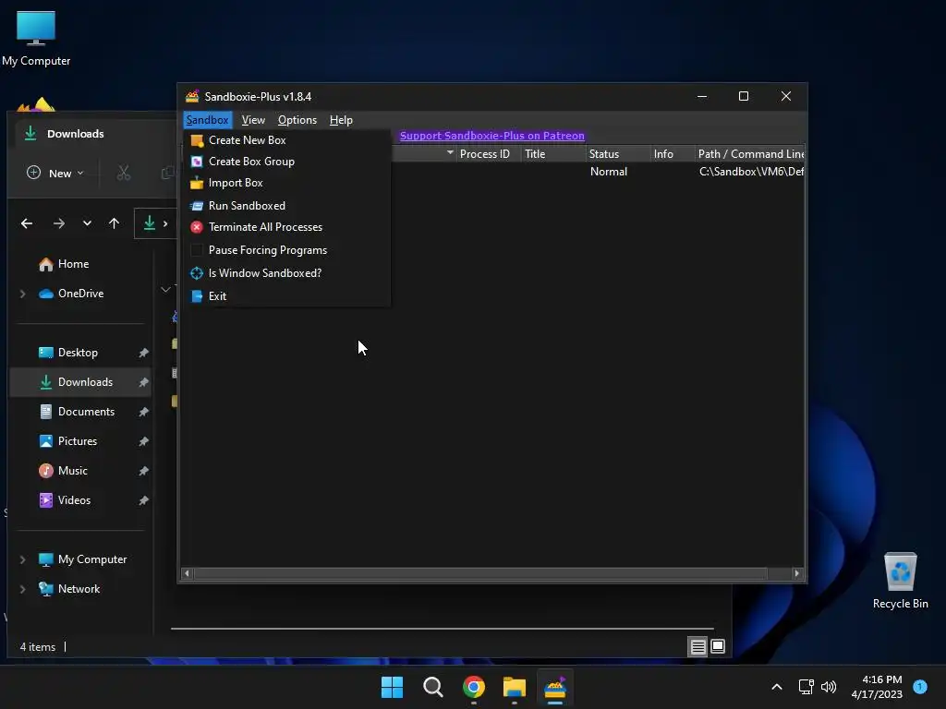Open the network status tray icon
Viewport: 946px width, 709px height.
(x=806, y=687)
